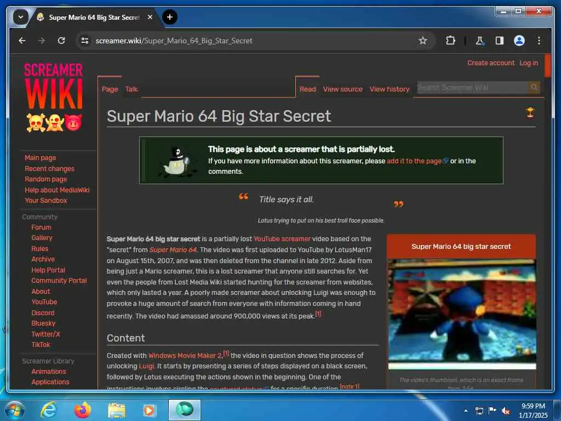Open the Luigi article link
The image size is (561, 421).
click(x=146, y=366)
